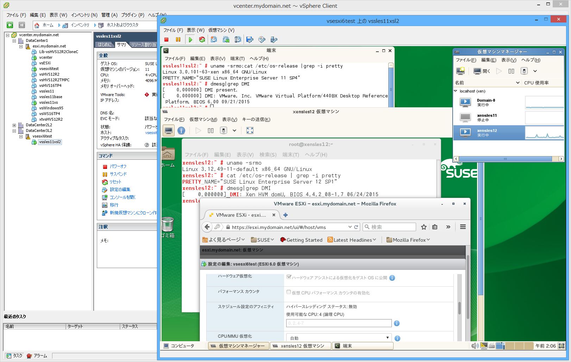Click the 開く button in Virtual Machine Manager

coord(482,71)
